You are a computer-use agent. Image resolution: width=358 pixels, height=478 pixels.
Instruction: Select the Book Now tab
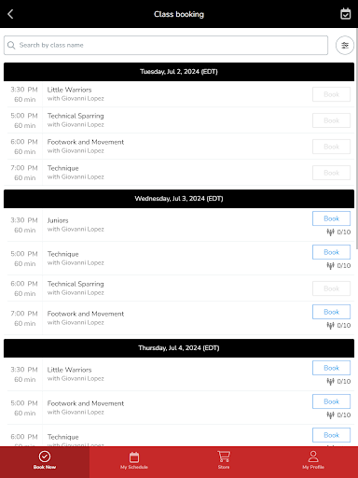pyautogui.click(x=45, y=460)
